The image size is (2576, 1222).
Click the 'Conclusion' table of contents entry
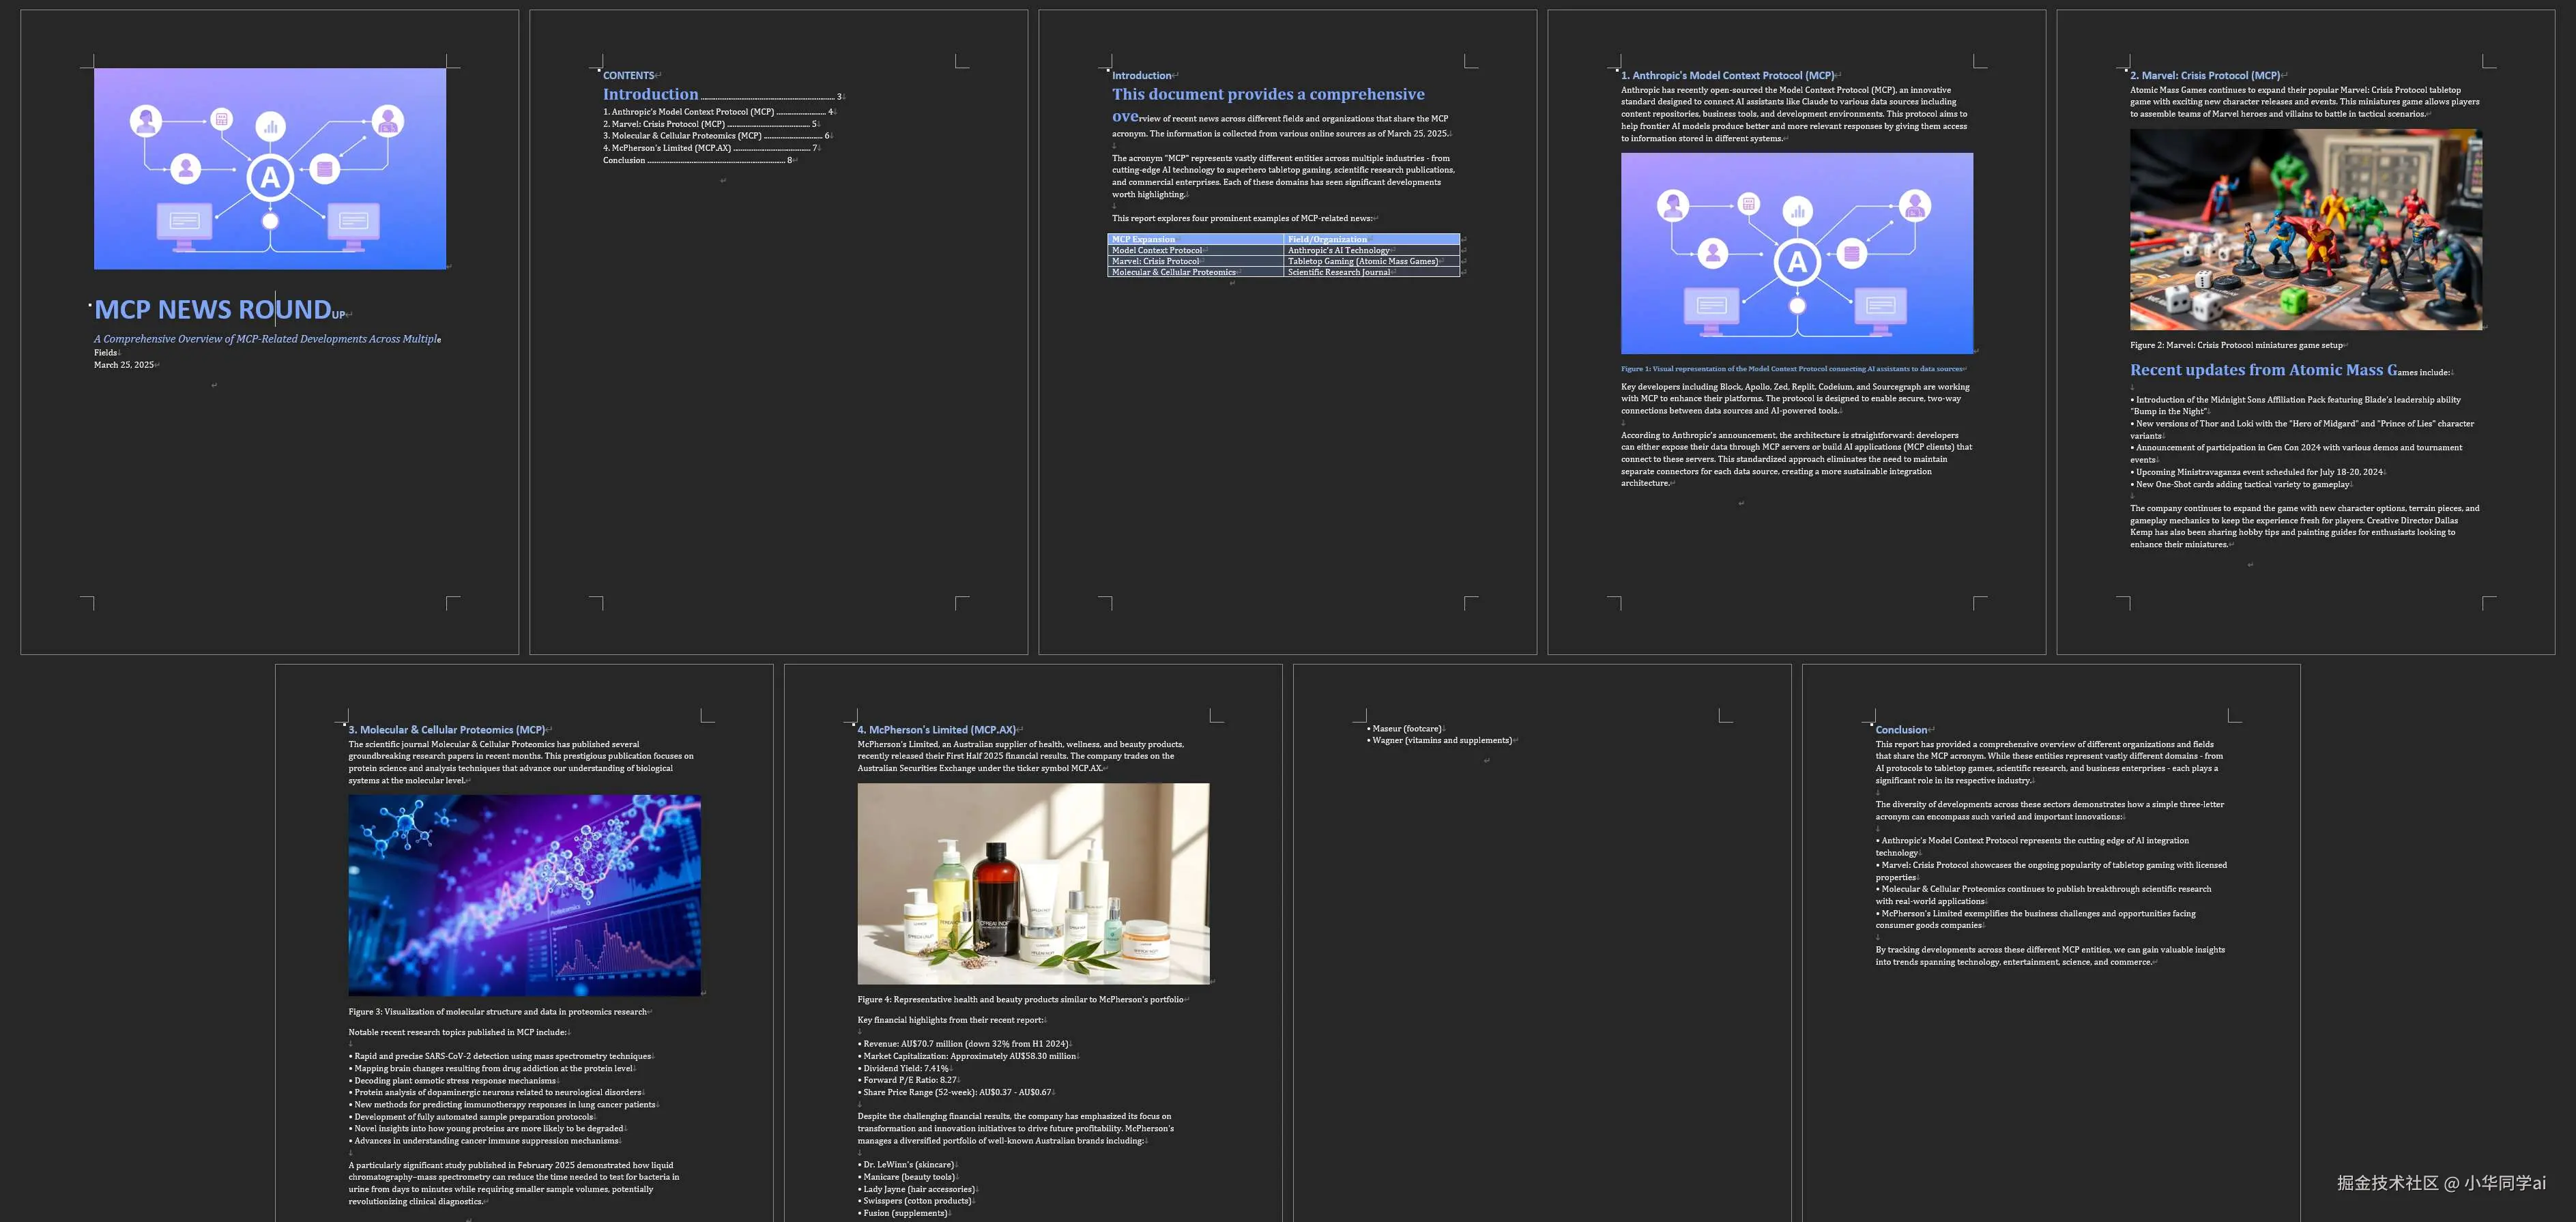point(624,160)
